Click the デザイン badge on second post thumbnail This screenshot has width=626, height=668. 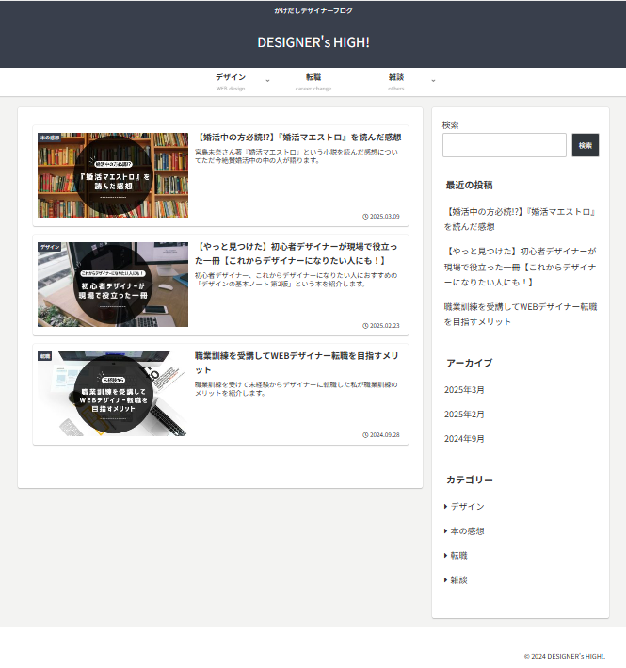point(50,247)
